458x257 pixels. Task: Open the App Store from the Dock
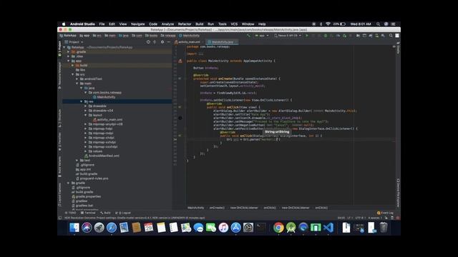pyautogui.click(x=235, y=227)
